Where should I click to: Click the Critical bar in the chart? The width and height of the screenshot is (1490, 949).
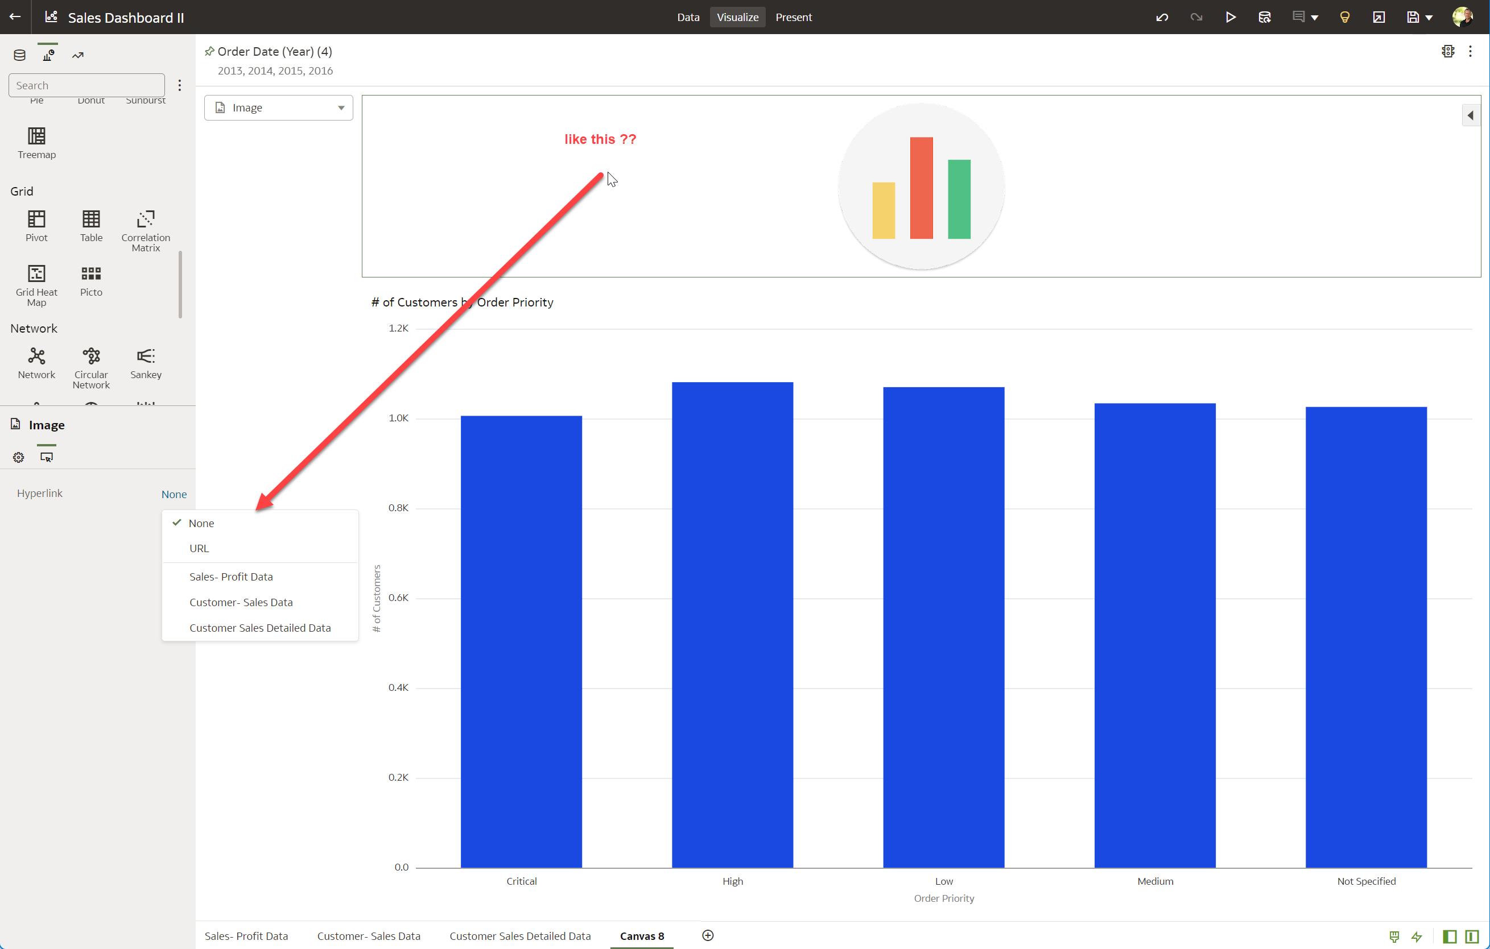point(521,642)
